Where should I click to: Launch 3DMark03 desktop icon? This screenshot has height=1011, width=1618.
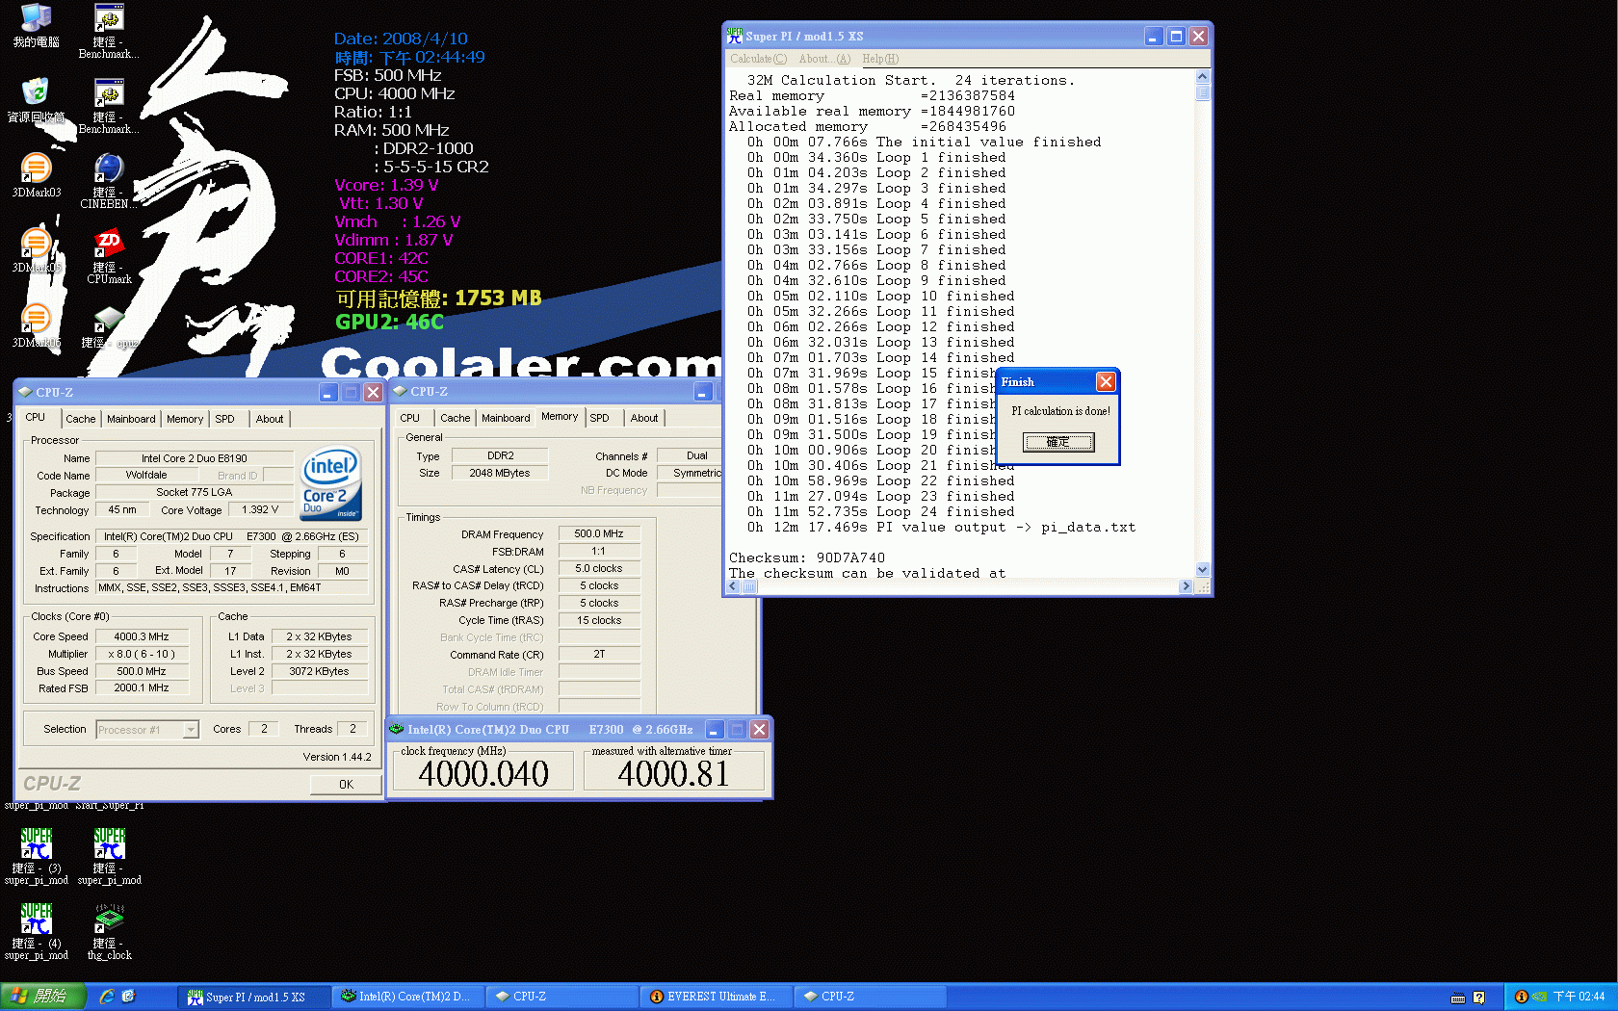(x=36, y=175)
